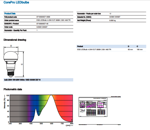
Task: Click the D column header in dimensions table
Action: tap(129, 46)
